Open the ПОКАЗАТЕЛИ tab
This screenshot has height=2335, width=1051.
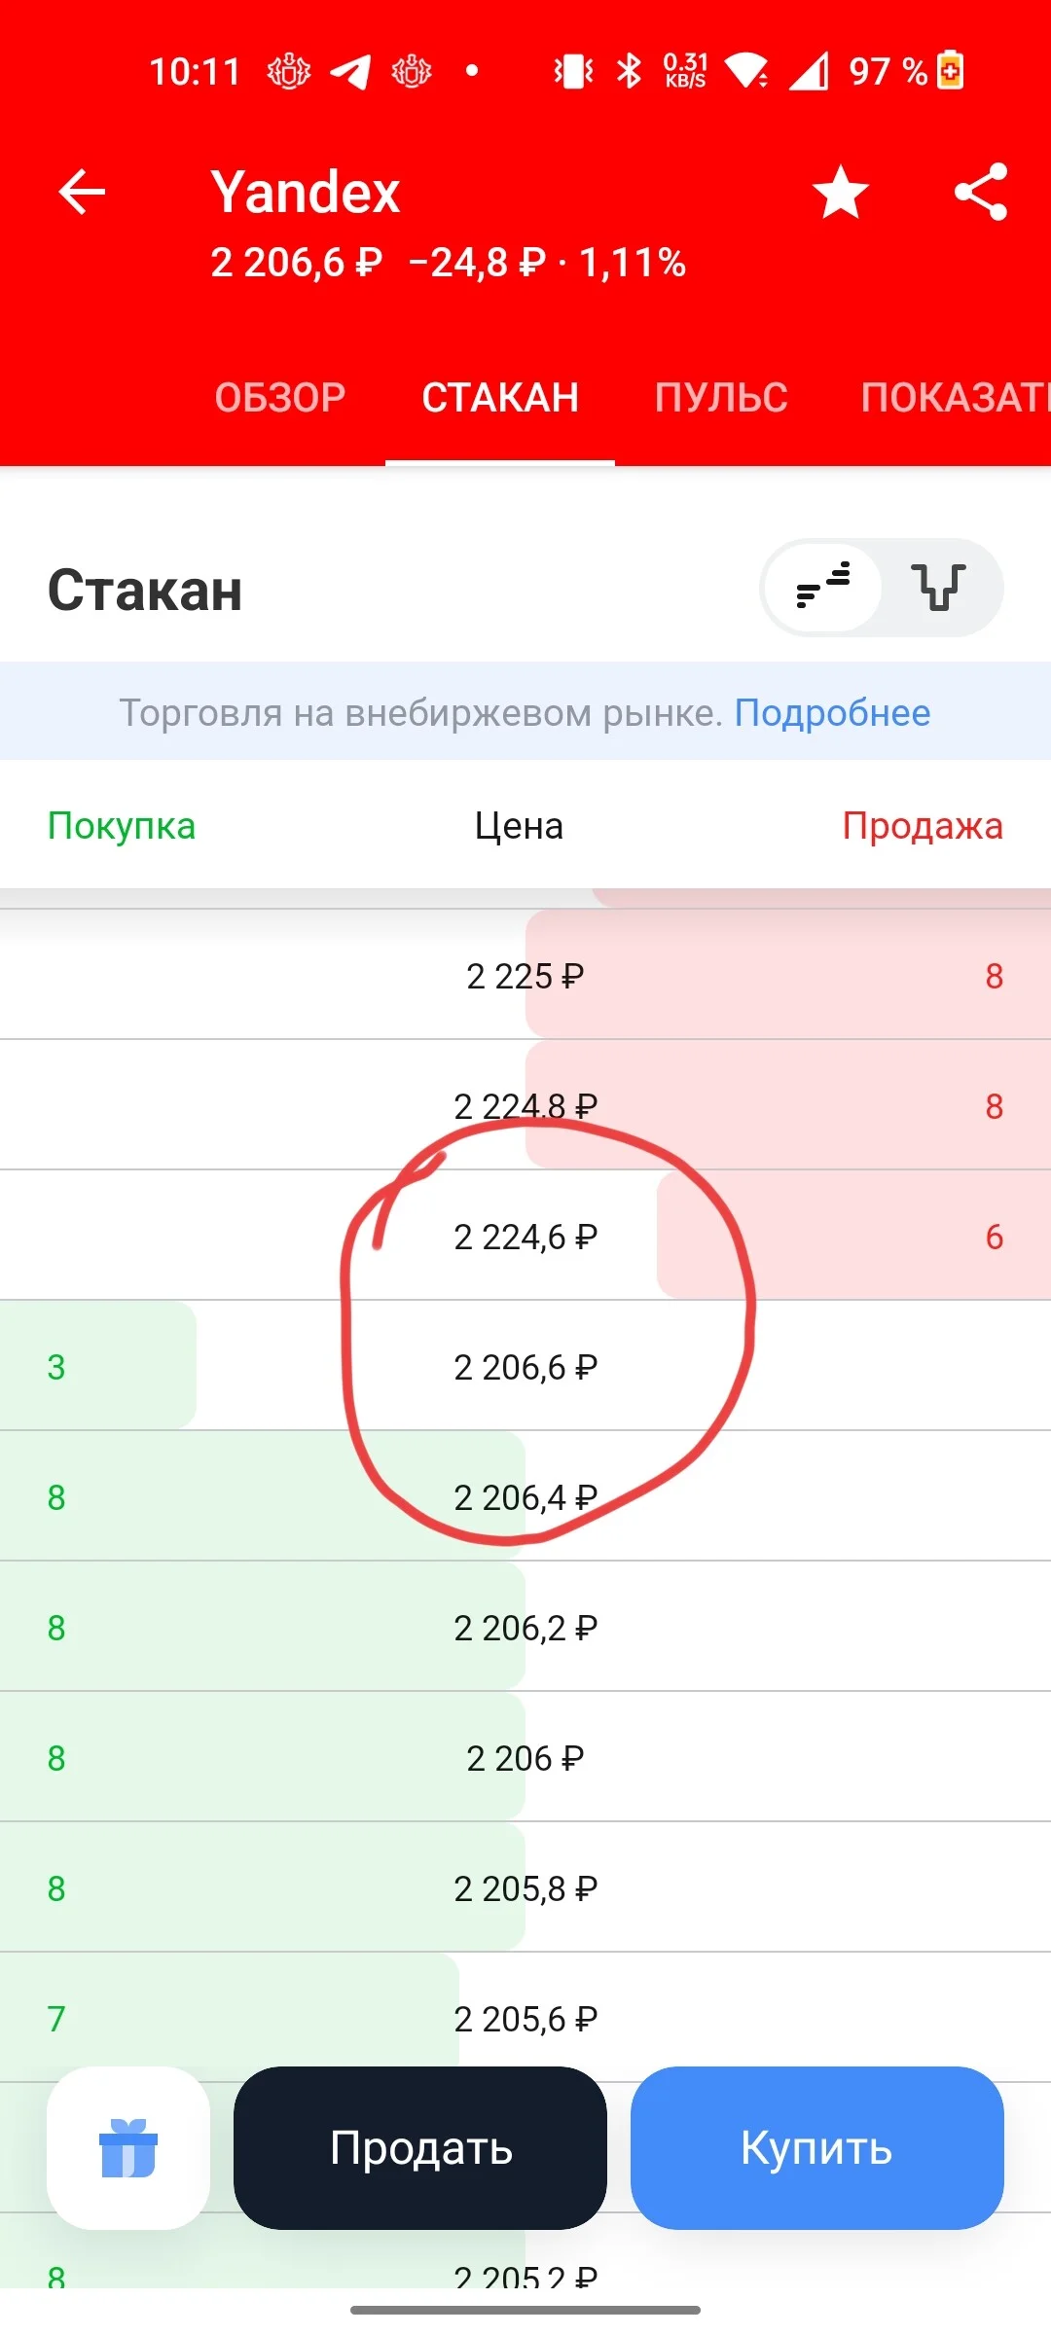point(956,397)
